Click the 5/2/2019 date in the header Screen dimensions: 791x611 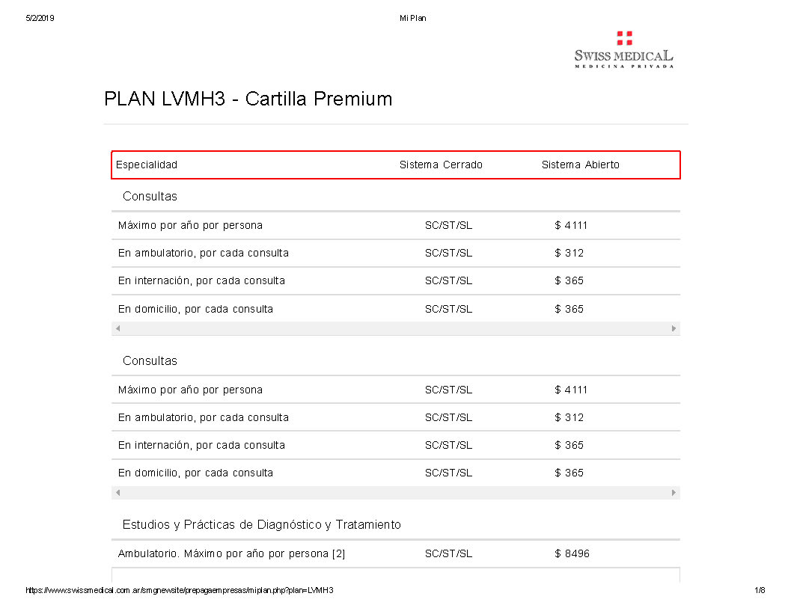[40, 18]
